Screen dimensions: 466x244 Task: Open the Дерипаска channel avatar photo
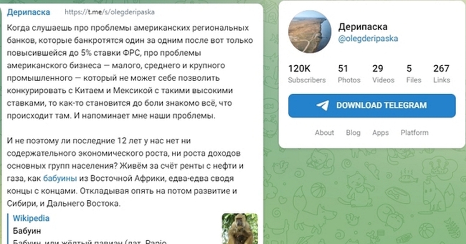[x=310, y=31]
